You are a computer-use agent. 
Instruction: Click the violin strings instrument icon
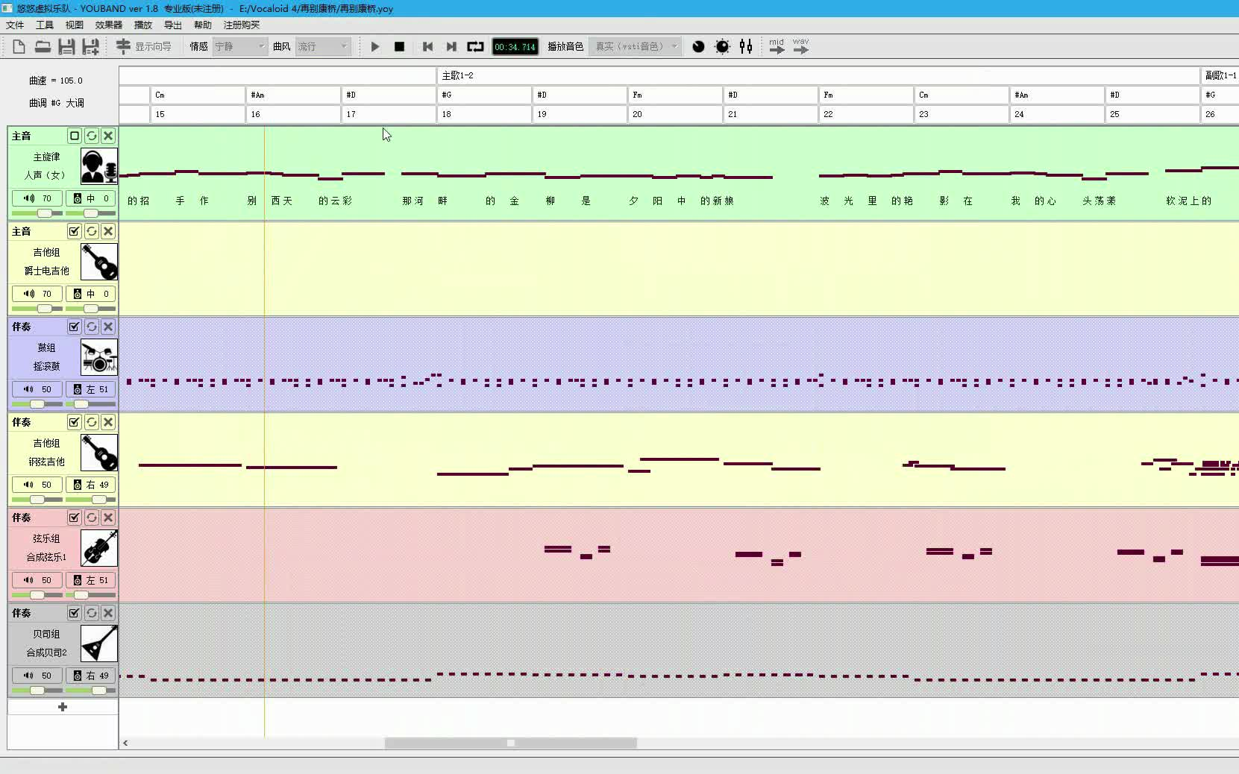coord(99,548)
